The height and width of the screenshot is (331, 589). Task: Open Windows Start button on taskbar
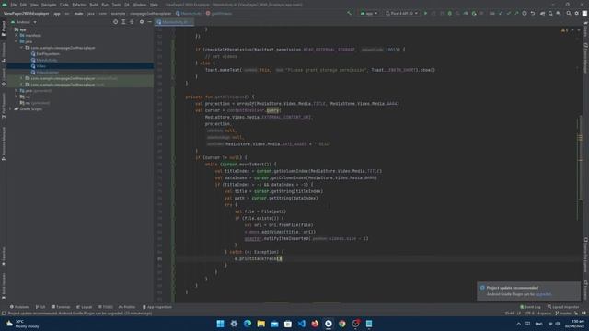point(221,324)
